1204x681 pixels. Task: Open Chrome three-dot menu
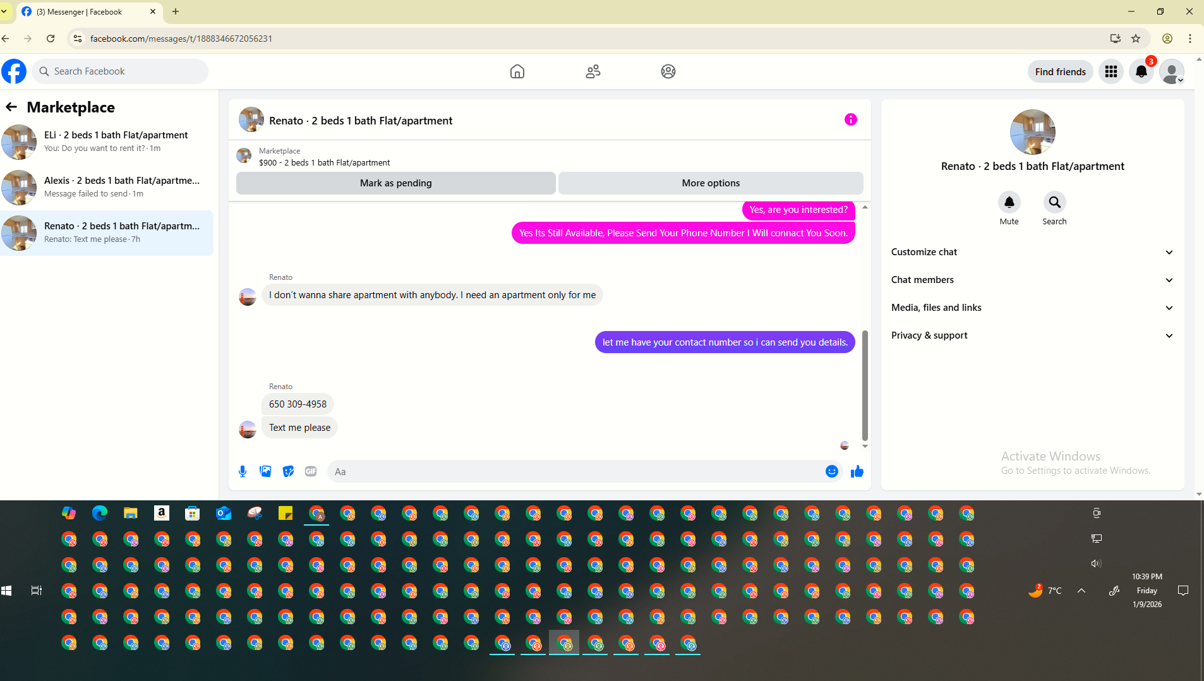[1190, 39]
